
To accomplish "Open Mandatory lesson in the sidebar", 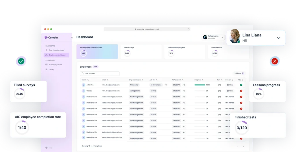I will pyautogui.click(x=55, y=65).
